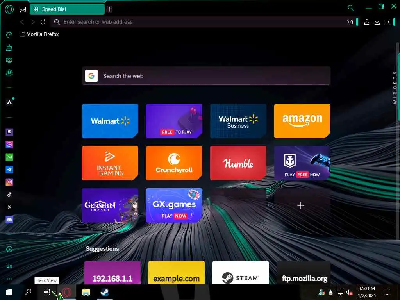Open Windows taskbar search

28,292
